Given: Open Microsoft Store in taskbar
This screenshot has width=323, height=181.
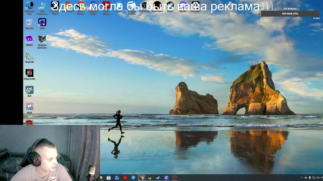Looking at the screenshot, I should pyautogui.click(x=109, y=178).
